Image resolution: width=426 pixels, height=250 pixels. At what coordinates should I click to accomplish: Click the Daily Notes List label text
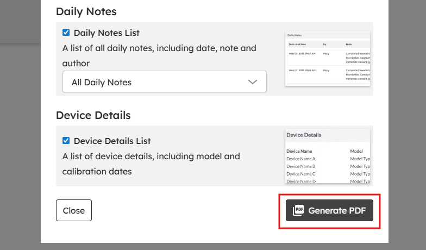click(x=106, y=33)
